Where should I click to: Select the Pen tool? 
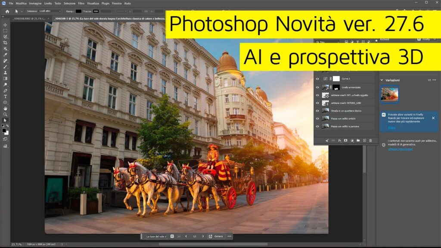(x=5, y=90)
